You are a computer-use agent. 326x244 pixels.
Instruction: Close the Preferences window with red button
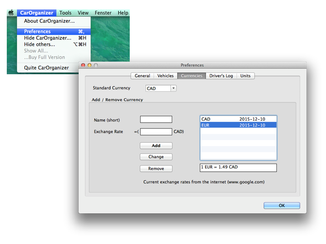click(x=83, y=65)
